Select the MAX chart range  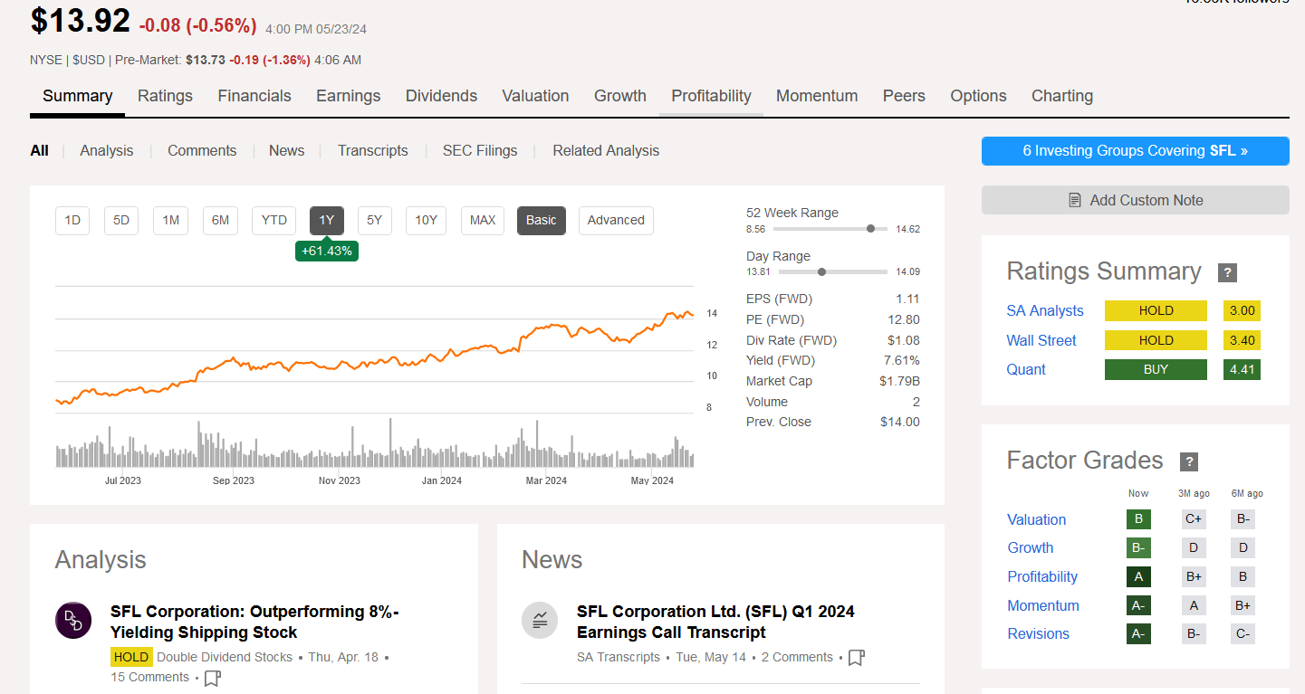[x=483, y=220]
